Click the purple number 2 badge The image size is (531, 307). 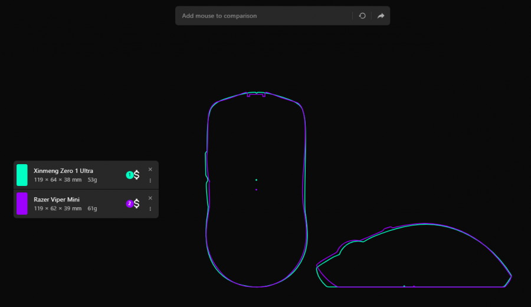click(129, 204)
